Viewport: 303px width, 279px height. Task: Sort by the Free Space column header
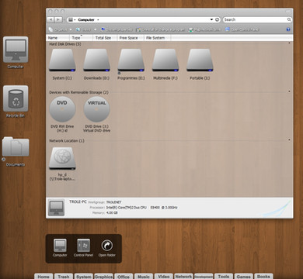point(130,38)
